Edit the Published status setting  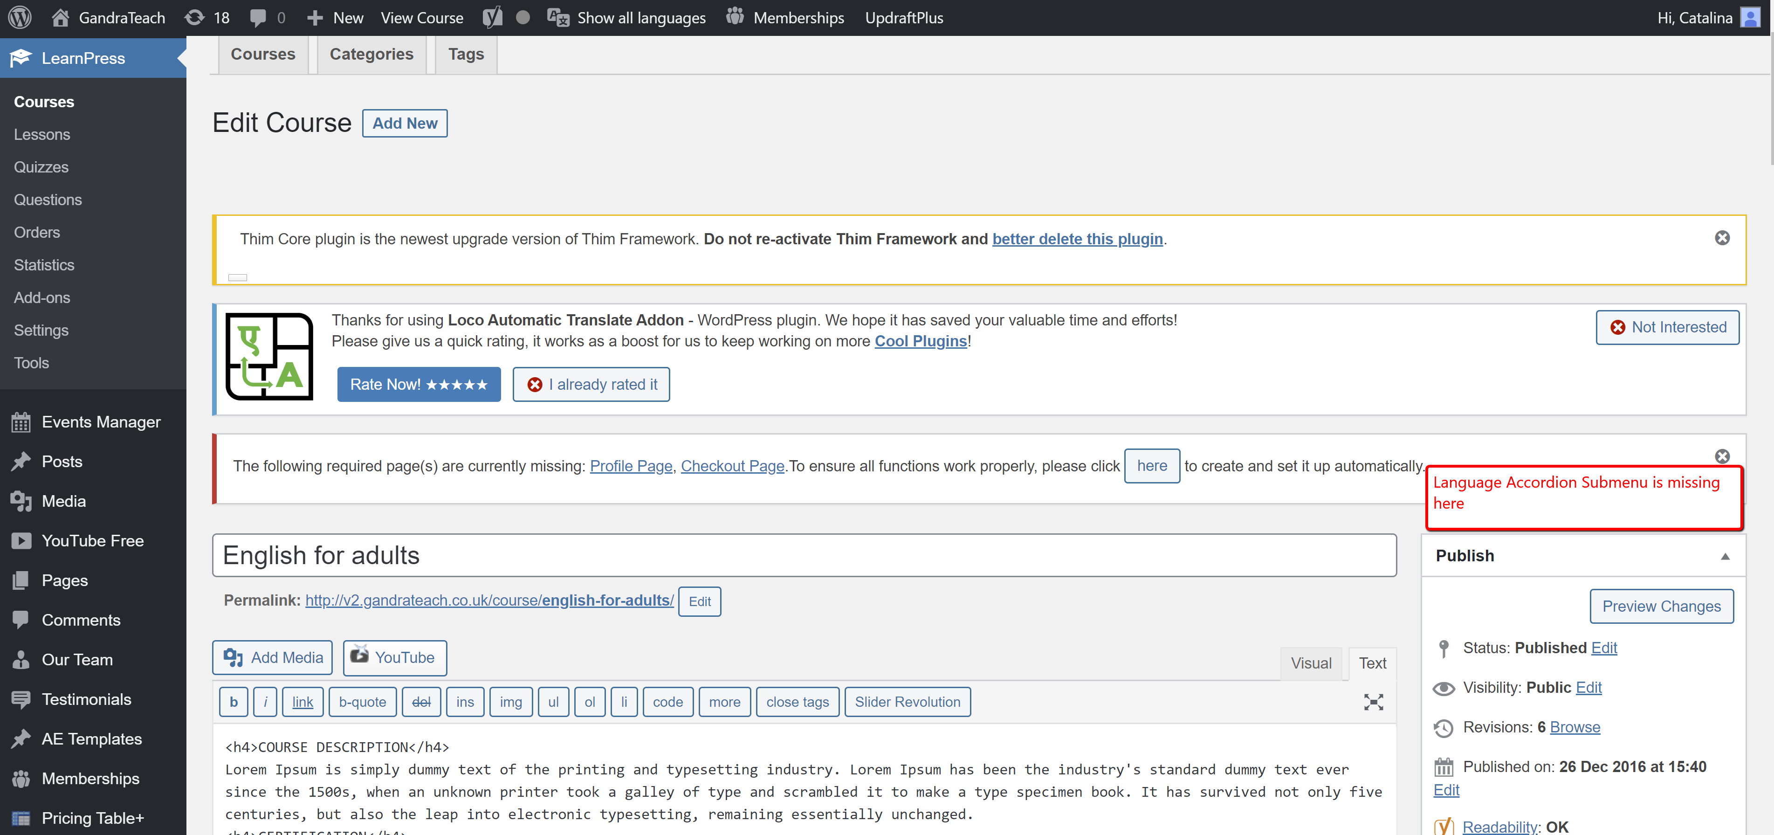click(x=1605, y=648)
